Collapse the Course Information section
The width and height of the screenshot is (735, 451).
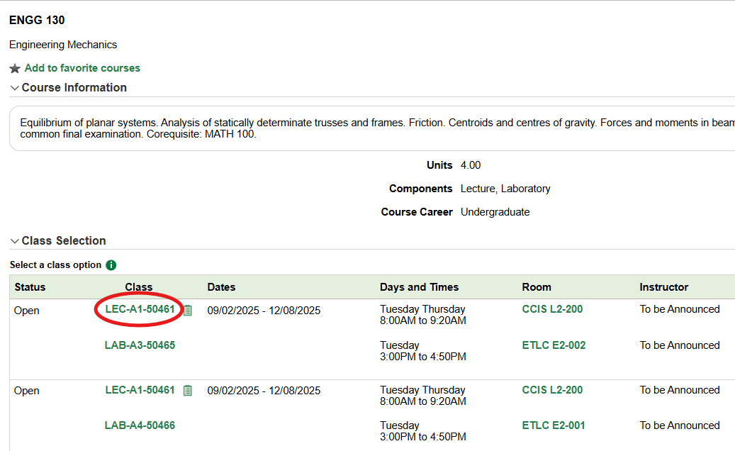(13, 87)
